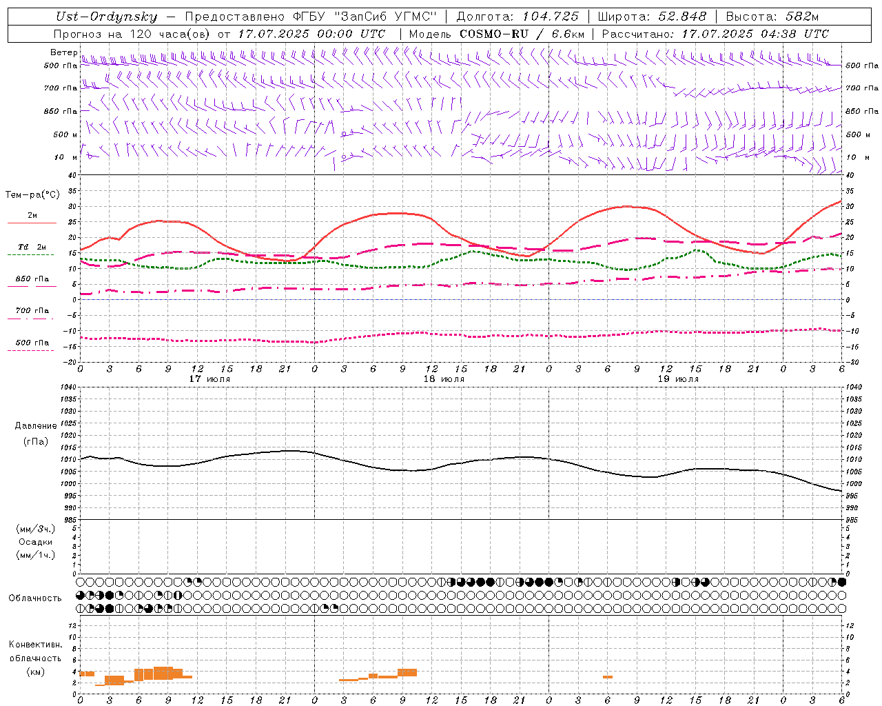
Task: Click the '(мм/1ч.)' precipitation unit label
Action: 36,555
